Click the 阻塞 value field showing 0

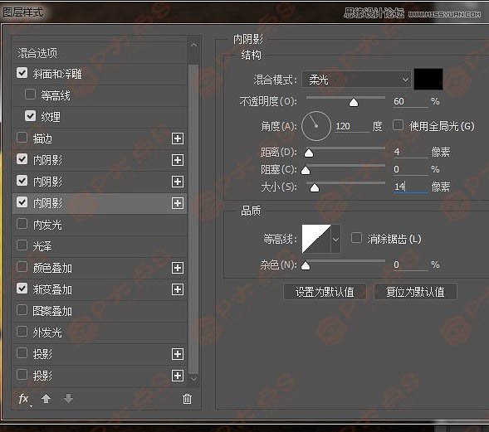point(410,169)
